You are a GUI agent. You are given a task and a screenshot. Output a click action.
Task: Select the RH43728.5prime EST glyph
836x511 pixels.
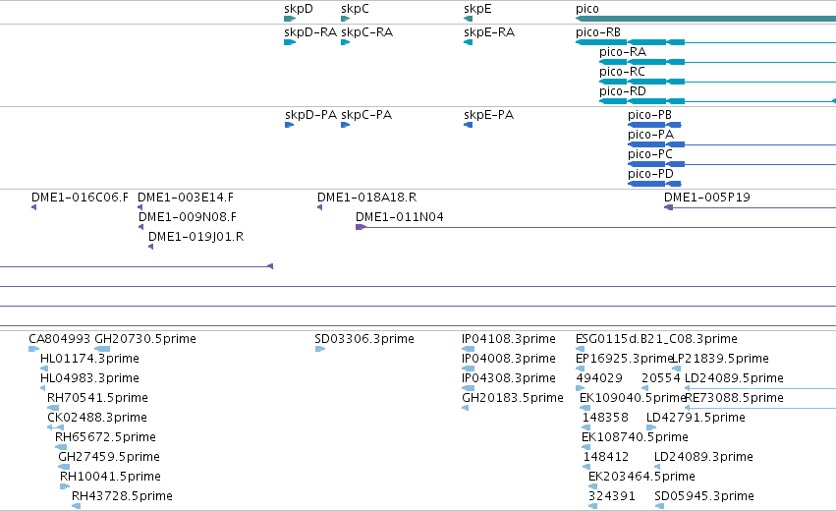click(77, 506)
